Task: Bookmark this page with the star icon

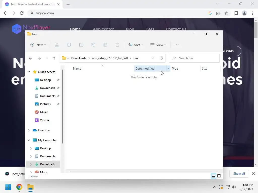Action: coord(226,13)
